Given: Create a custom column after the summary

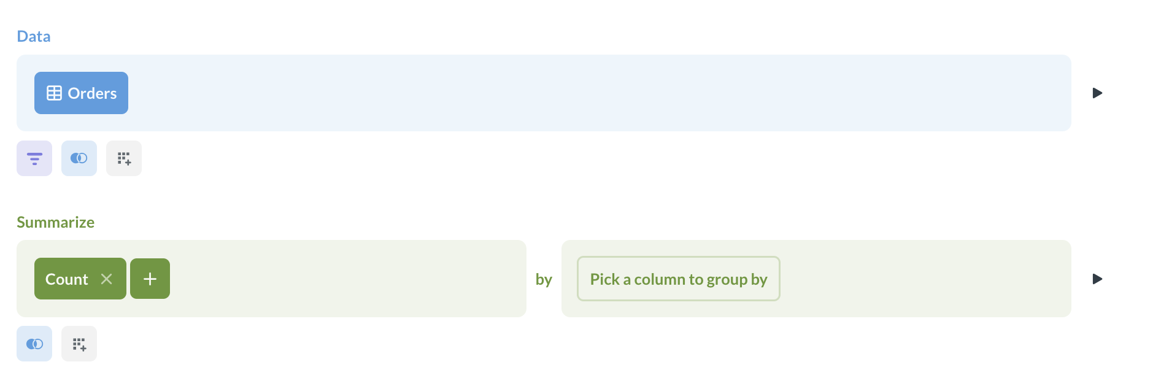Looking at the screenshot, I should point(79,344).
